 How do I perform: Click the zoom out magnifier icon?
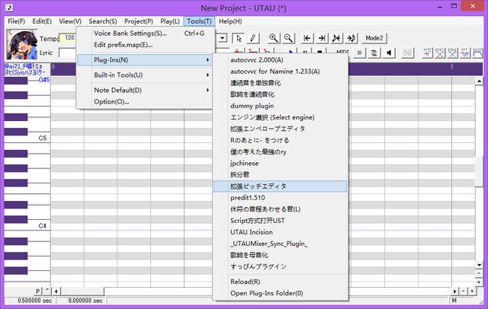[x=289, y=37]
